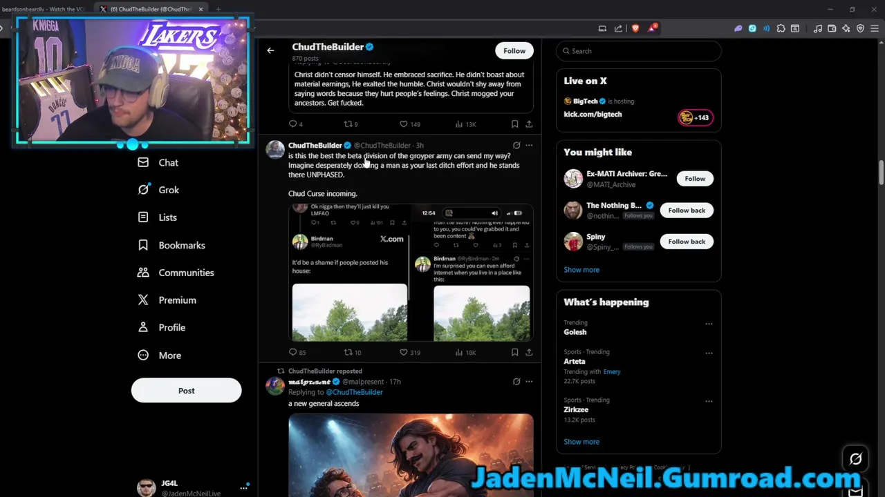The image size is (885, 497).
Task: Follow Ex-MATI Archiver account
Action: click(x=695, y=179)
